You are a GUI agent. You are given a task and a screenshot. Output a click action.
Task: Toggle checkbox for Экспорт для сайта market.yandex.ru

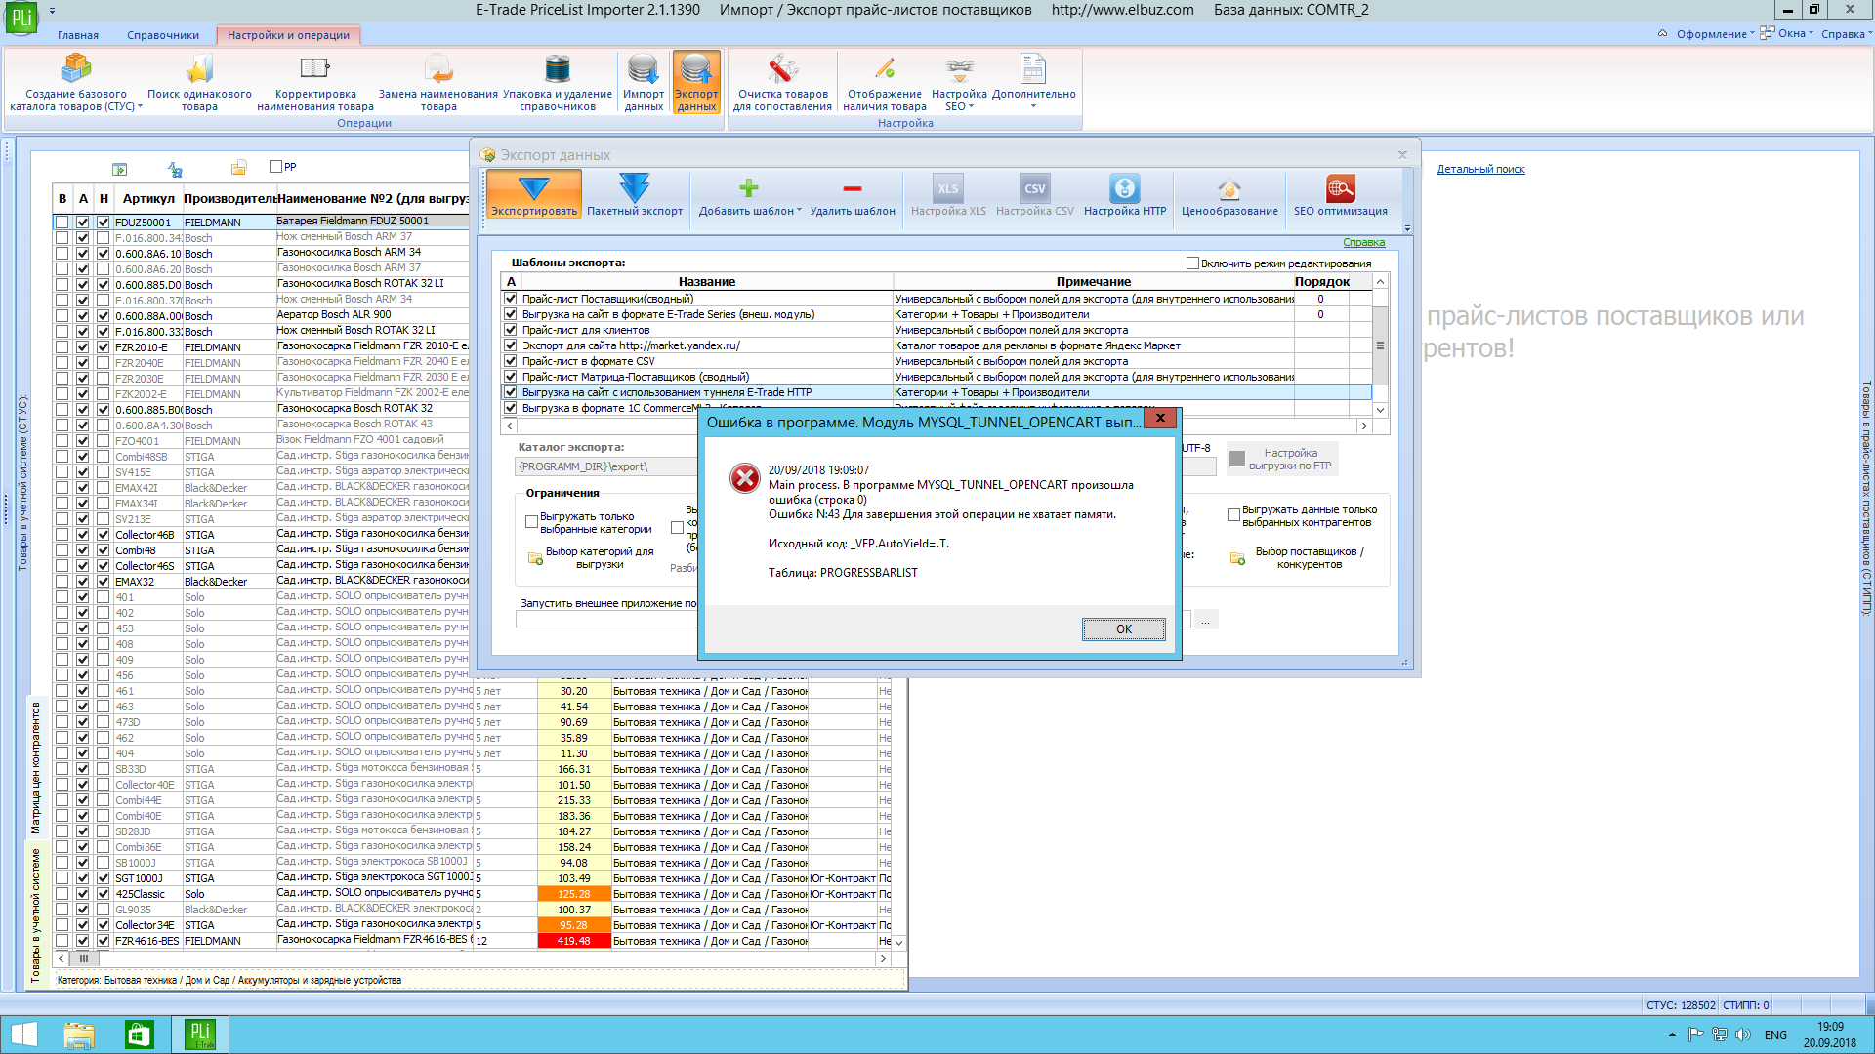(510, 345)
